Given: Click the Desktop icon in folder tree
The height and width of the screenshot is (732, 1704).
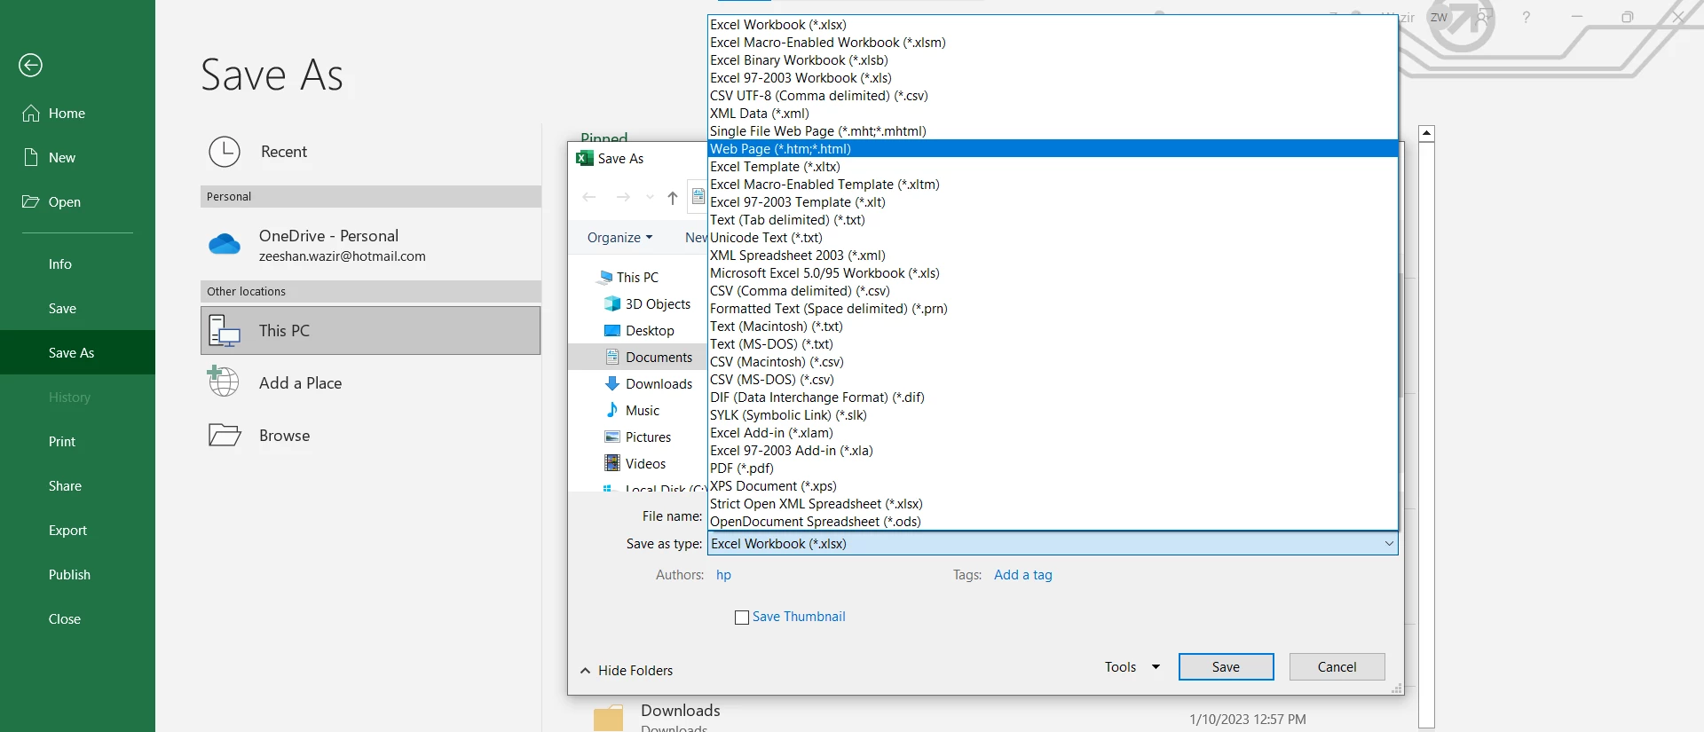Looking at the screenshot, I should tap(612, 330).
